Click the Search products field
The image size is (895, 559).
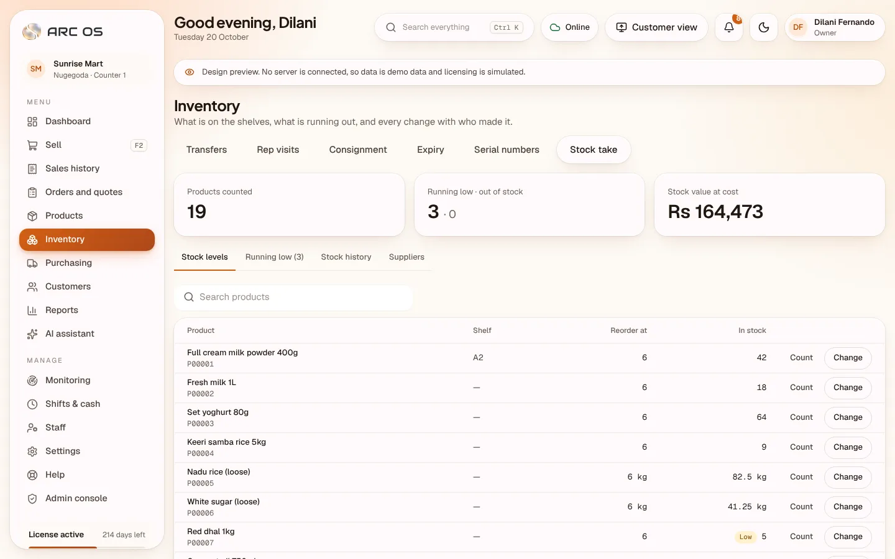293,298
